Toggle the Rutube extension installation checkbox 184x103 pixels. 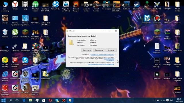click(116, 63)
